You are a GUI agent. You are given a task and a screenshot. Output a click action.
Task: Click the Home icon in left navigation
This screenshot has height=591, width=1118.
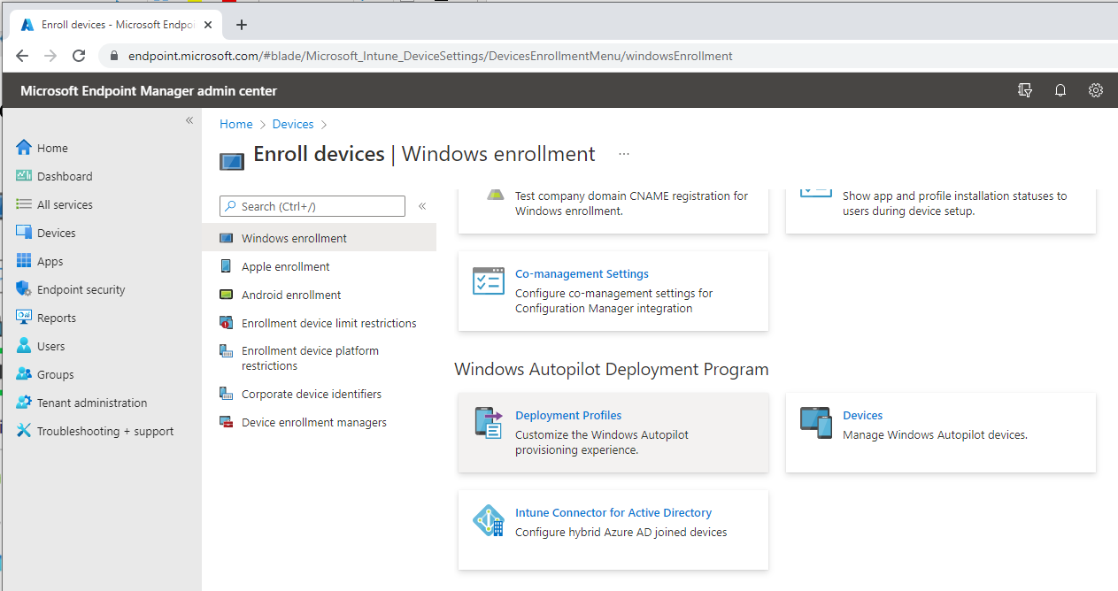pos(24,148)
